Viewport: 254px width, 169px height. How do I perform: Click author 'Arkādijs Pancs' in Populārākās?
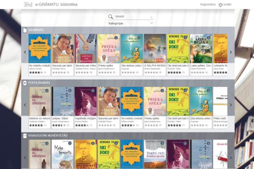pyautogui.click(x=105, y=122)
